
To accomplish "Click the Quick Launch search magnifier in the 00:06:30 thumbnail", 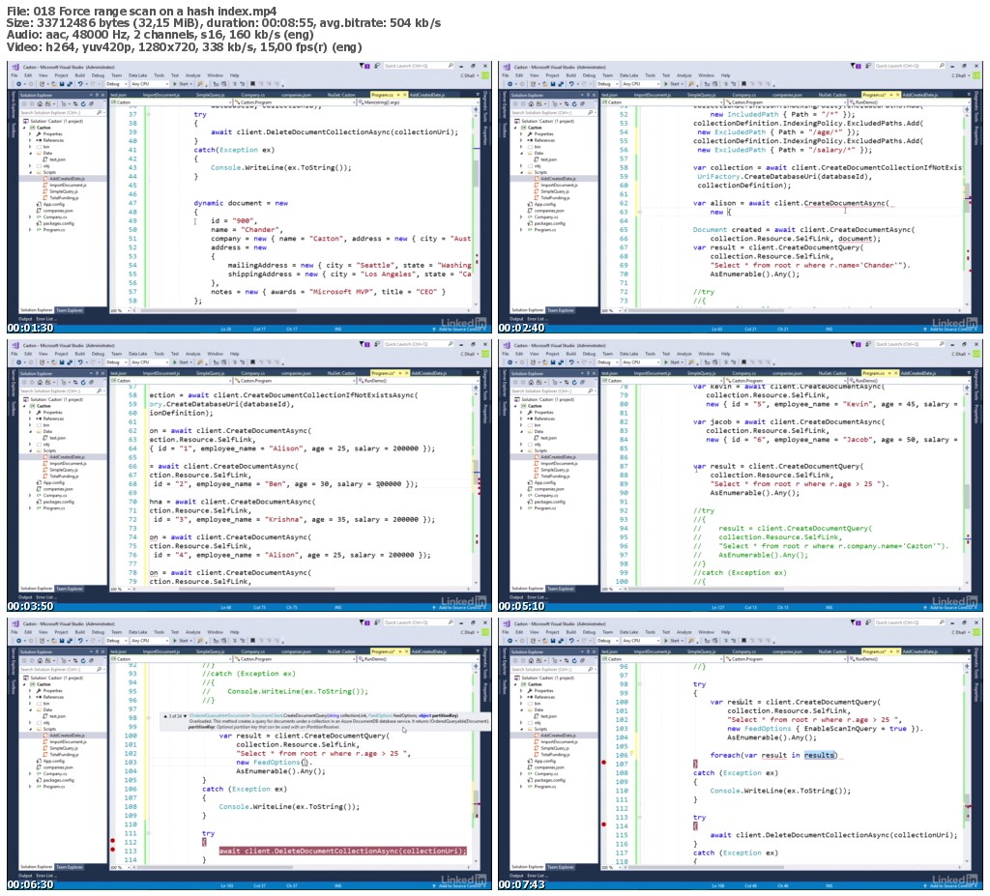I will [x=451, y=622].
